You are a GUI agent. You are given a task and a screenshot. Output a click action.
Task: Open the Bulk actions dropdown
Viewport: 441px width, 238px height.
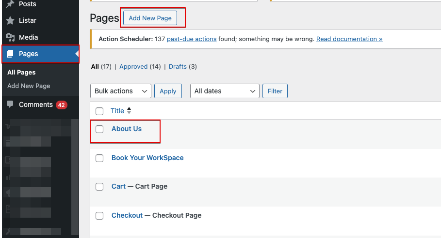click(121, 91)
